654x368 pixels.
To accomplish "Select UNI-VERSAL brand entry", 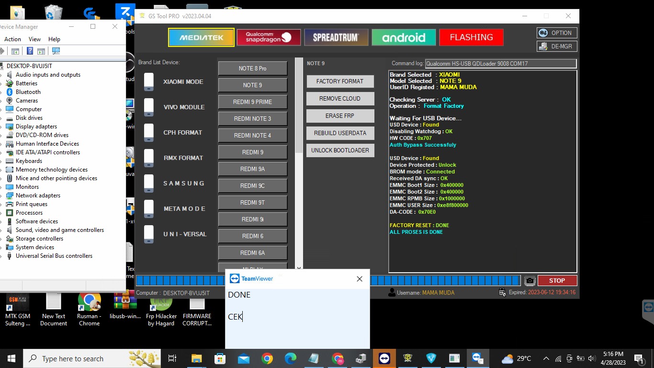I will (185, 234).
